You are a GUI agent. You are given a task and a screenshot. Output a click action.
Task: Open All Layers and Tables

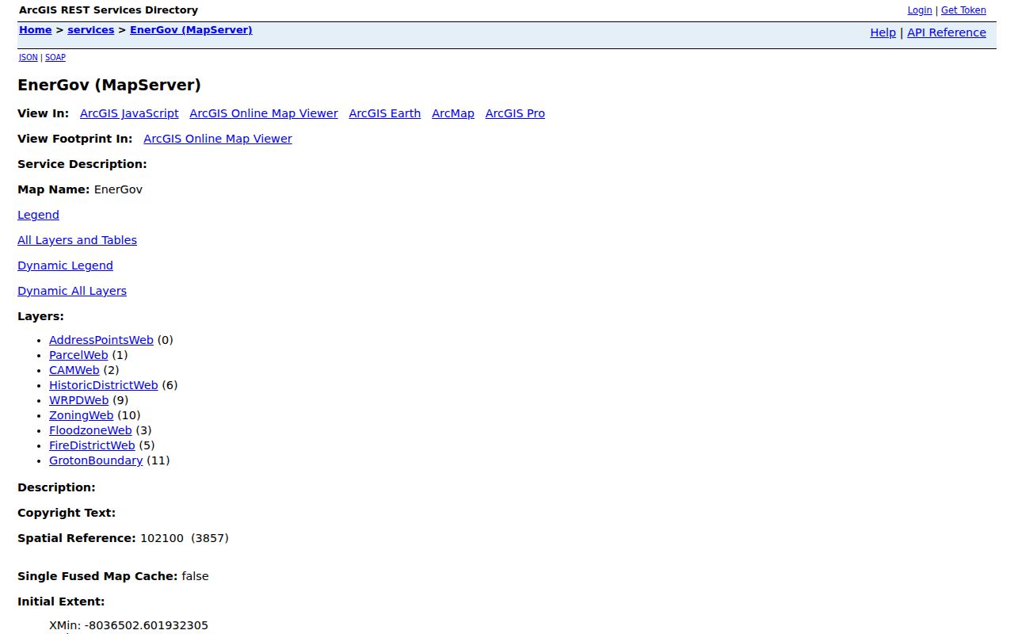(77, 240)
